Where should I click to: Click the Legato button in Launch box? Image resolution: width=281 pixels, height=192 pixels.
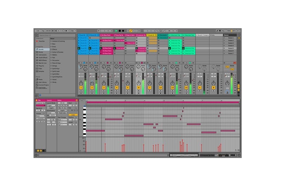coord(51,108)
